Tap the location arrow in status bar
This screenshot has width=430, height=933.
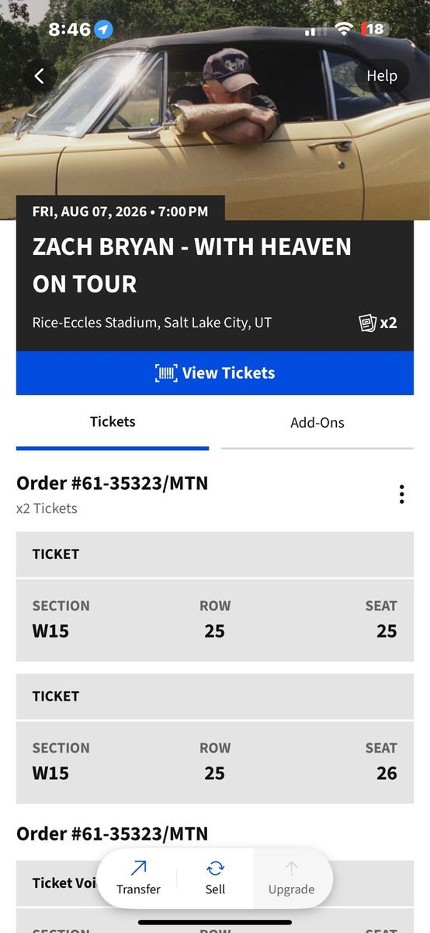104,30
